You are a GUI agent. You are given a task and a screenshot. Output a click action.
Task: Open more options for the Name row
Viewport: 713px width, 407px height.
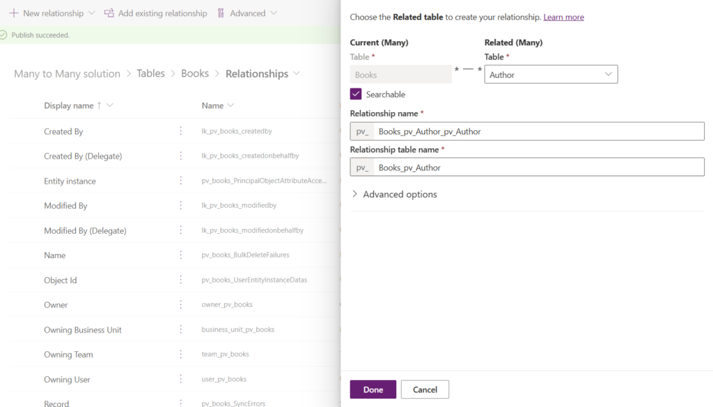(x=180, y=255)
